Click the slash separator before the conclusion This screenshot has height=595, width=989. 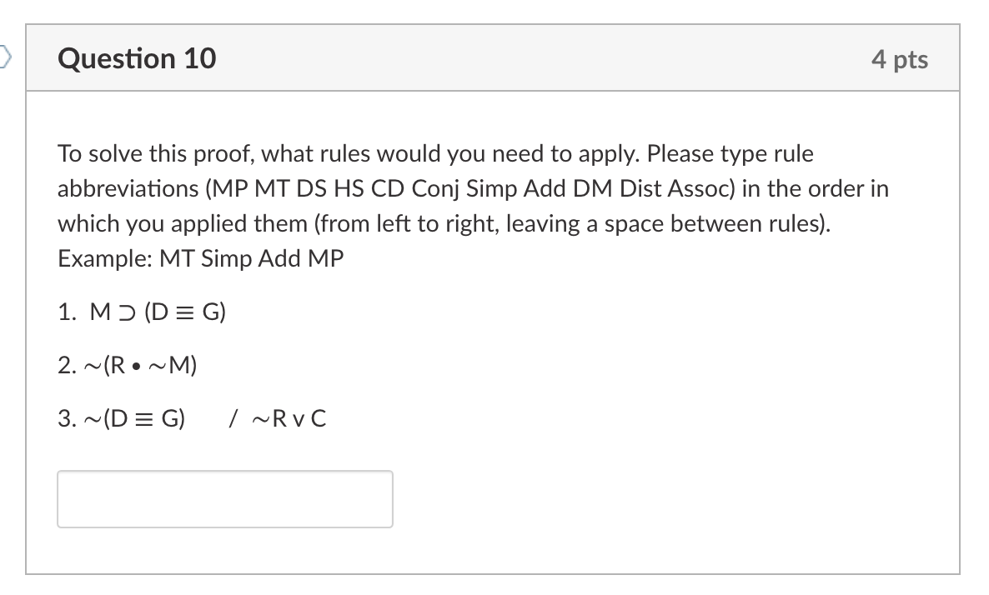pos(233,418)
